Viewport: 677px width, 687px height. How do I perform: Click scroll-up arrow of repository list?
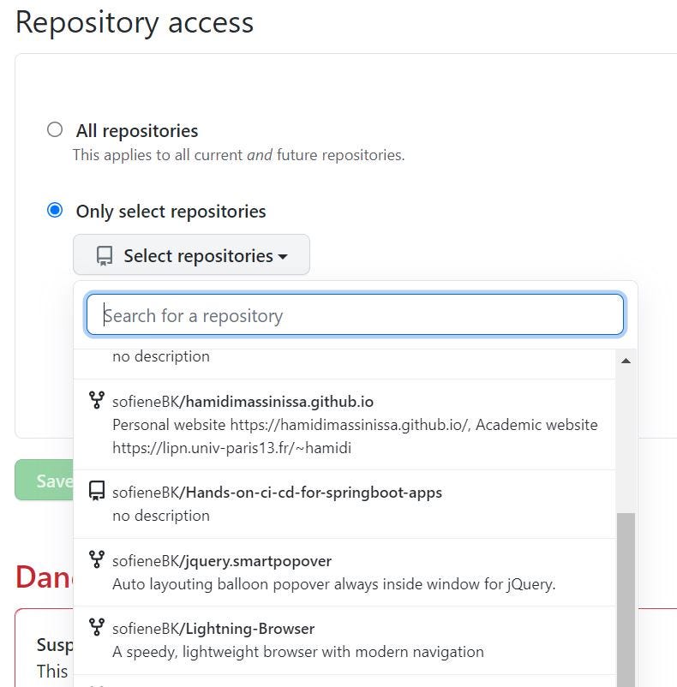point(626,361)
